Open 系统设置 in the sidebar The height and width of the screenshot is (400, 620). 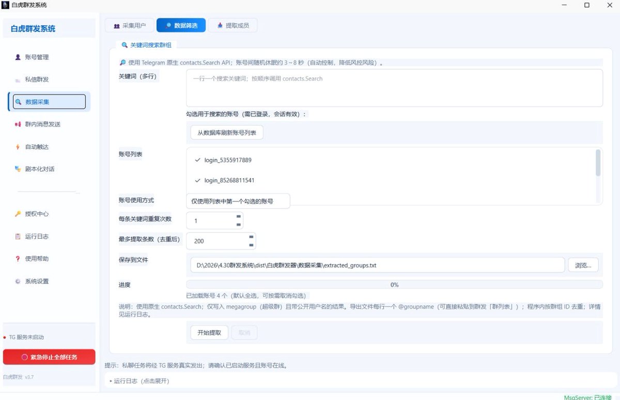point(49,281)
